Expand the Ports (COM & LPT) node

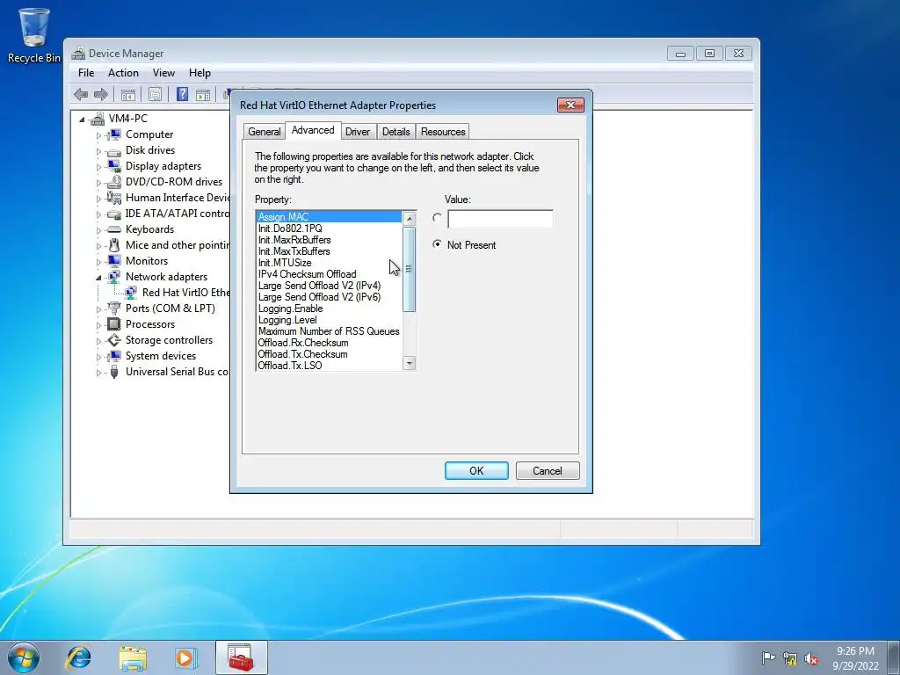tap(98, 309)
